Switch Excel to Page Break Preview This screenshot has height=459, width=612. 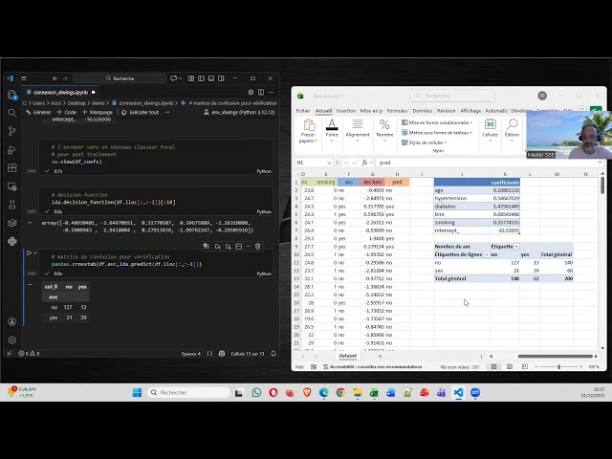coord(525,367)
